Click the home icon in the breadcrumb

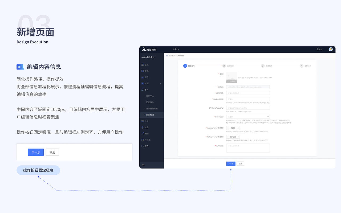coord(167,56)
